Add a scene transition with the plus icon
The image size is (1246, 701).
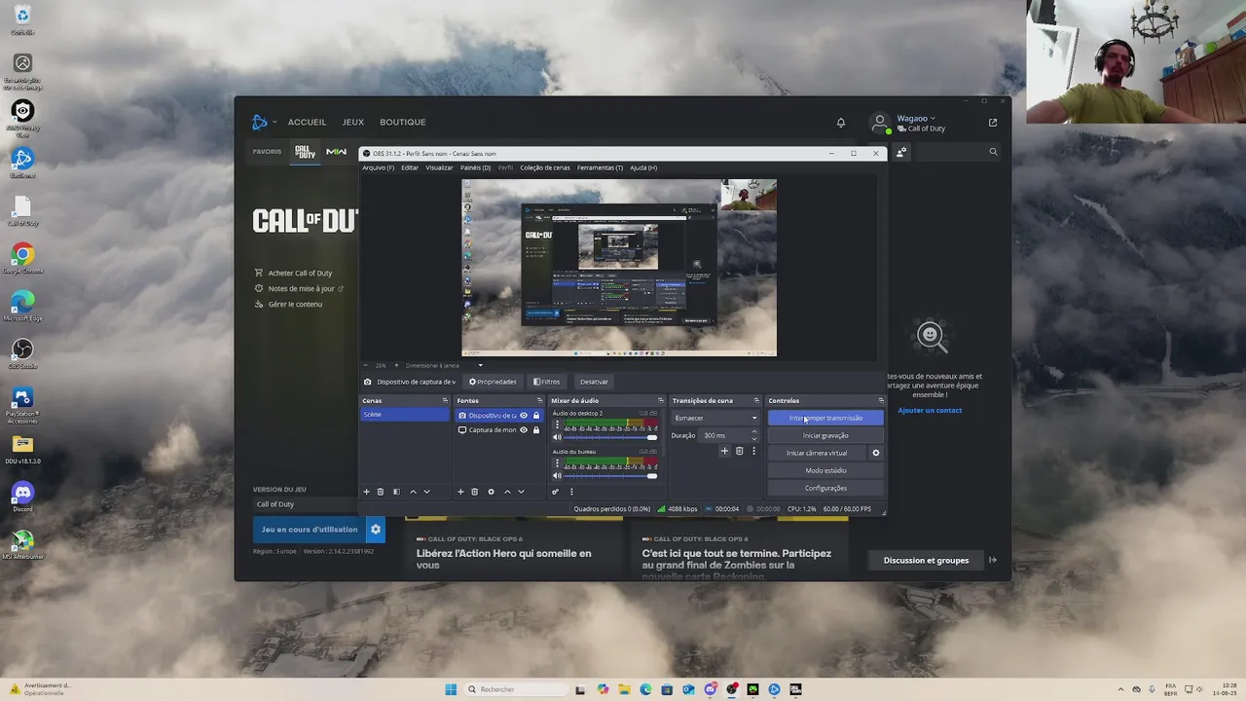coord(724,451)
